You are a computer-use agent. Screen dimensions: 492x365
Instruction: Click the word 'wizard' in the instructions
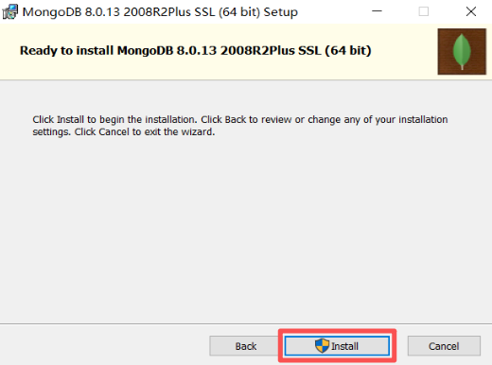pos(197,131)
